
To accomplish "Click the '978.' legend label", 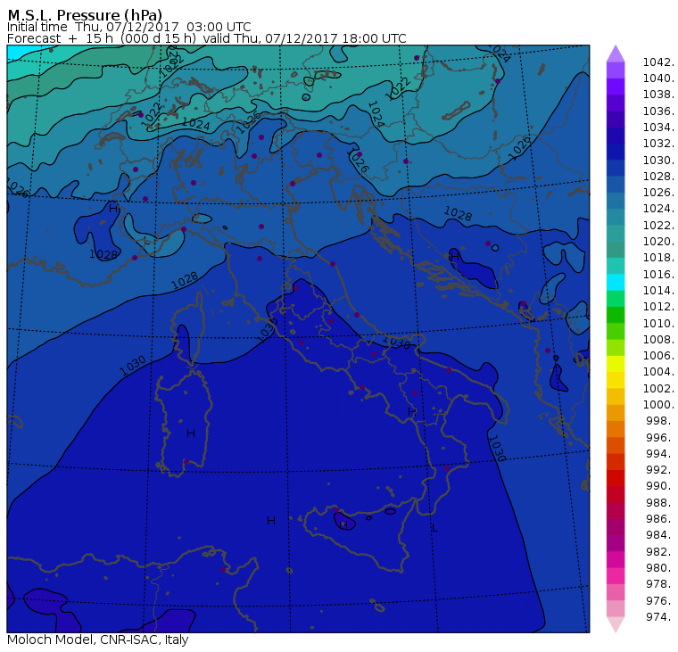I will [x=660, y=583].
